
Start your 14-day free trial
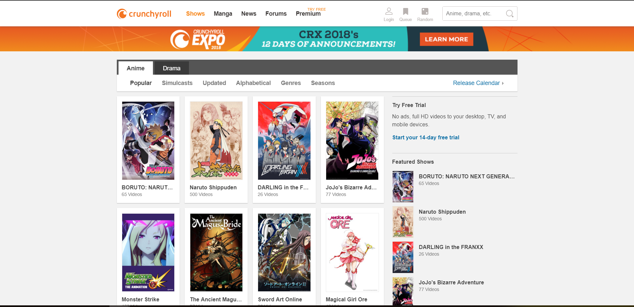pos(426,137)
